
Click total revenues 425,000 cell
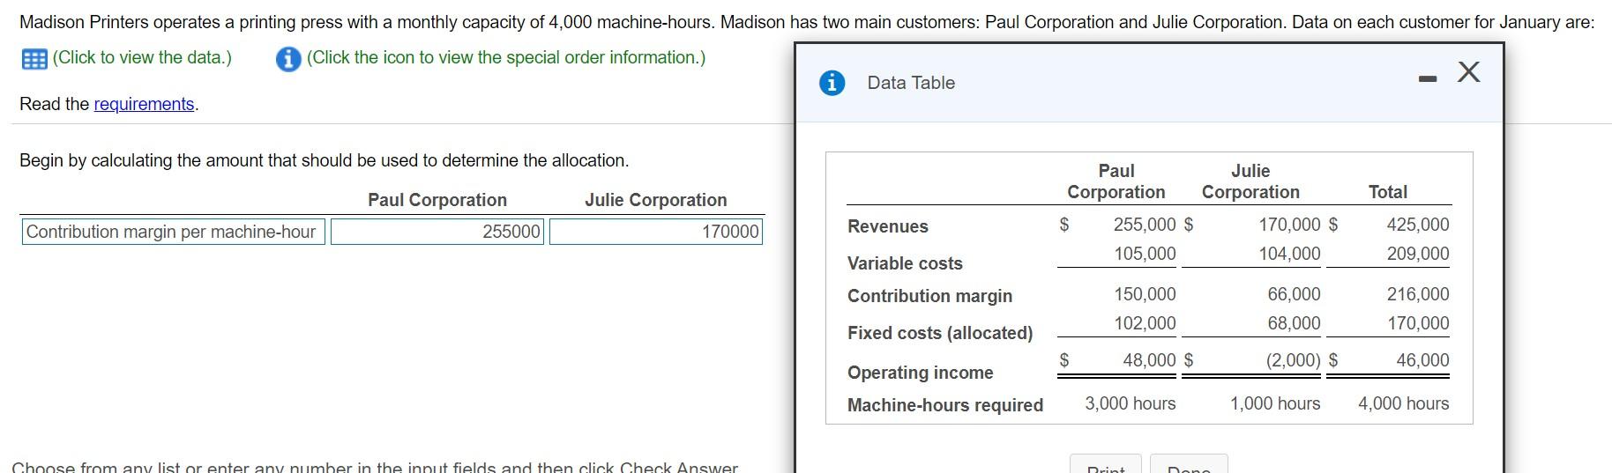point(1418,225)
